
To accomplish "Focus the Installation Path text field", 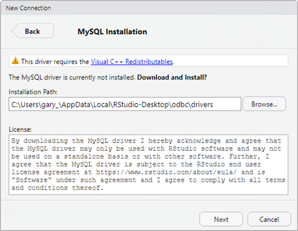I will pyautogui.click(x=125, y=104).
